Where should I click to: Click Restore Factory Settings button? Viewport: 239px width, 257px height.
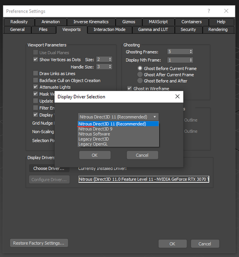coord(39,243)
